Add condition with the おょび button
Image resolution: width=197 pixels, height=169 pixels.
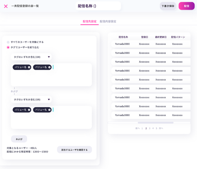point(19,139)
